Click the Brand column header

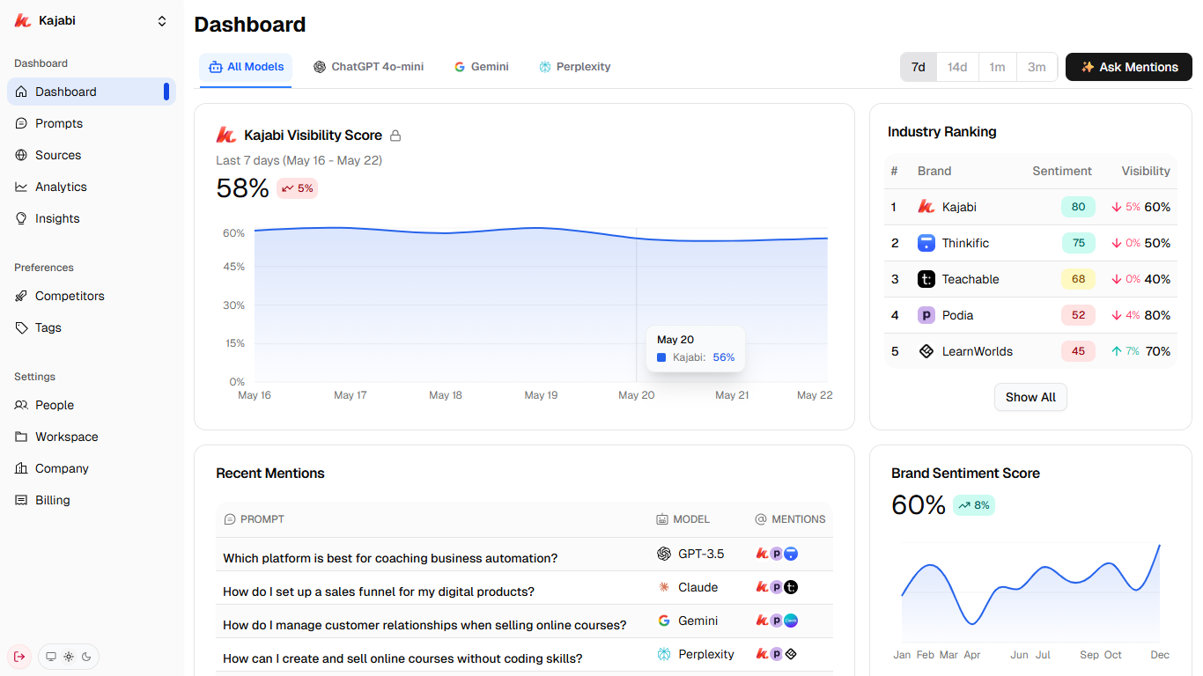[934, 172]
